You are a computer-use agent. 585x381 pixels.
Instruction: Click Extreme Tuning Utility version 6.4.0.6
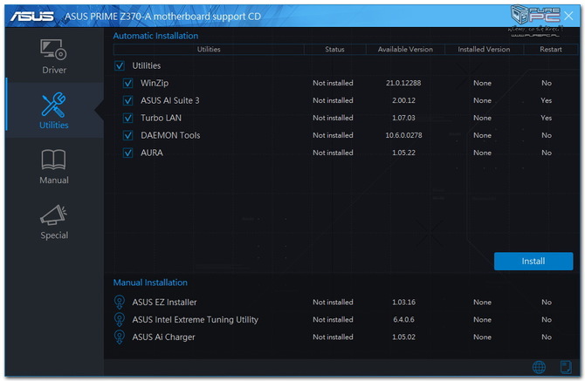tap(403, 320)
